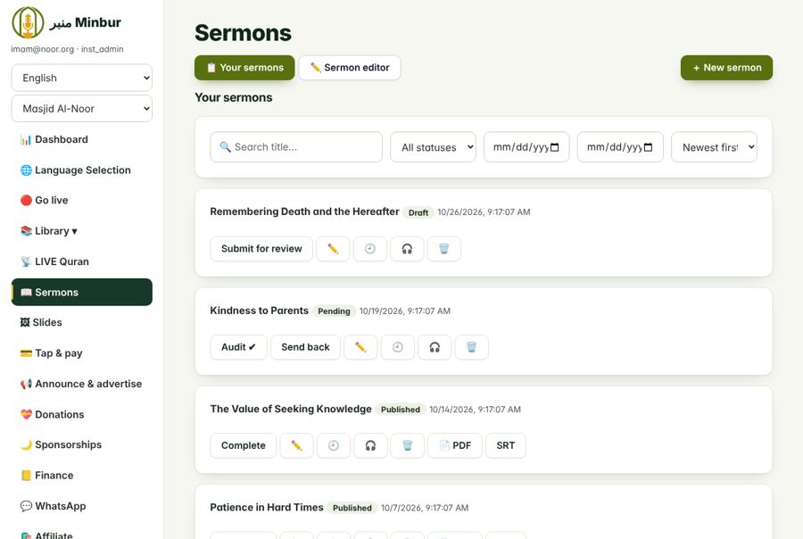The width and height of the screenshot is (803, 539).
Task: Click the Minbur logo icon
Action: coord(28,22)
